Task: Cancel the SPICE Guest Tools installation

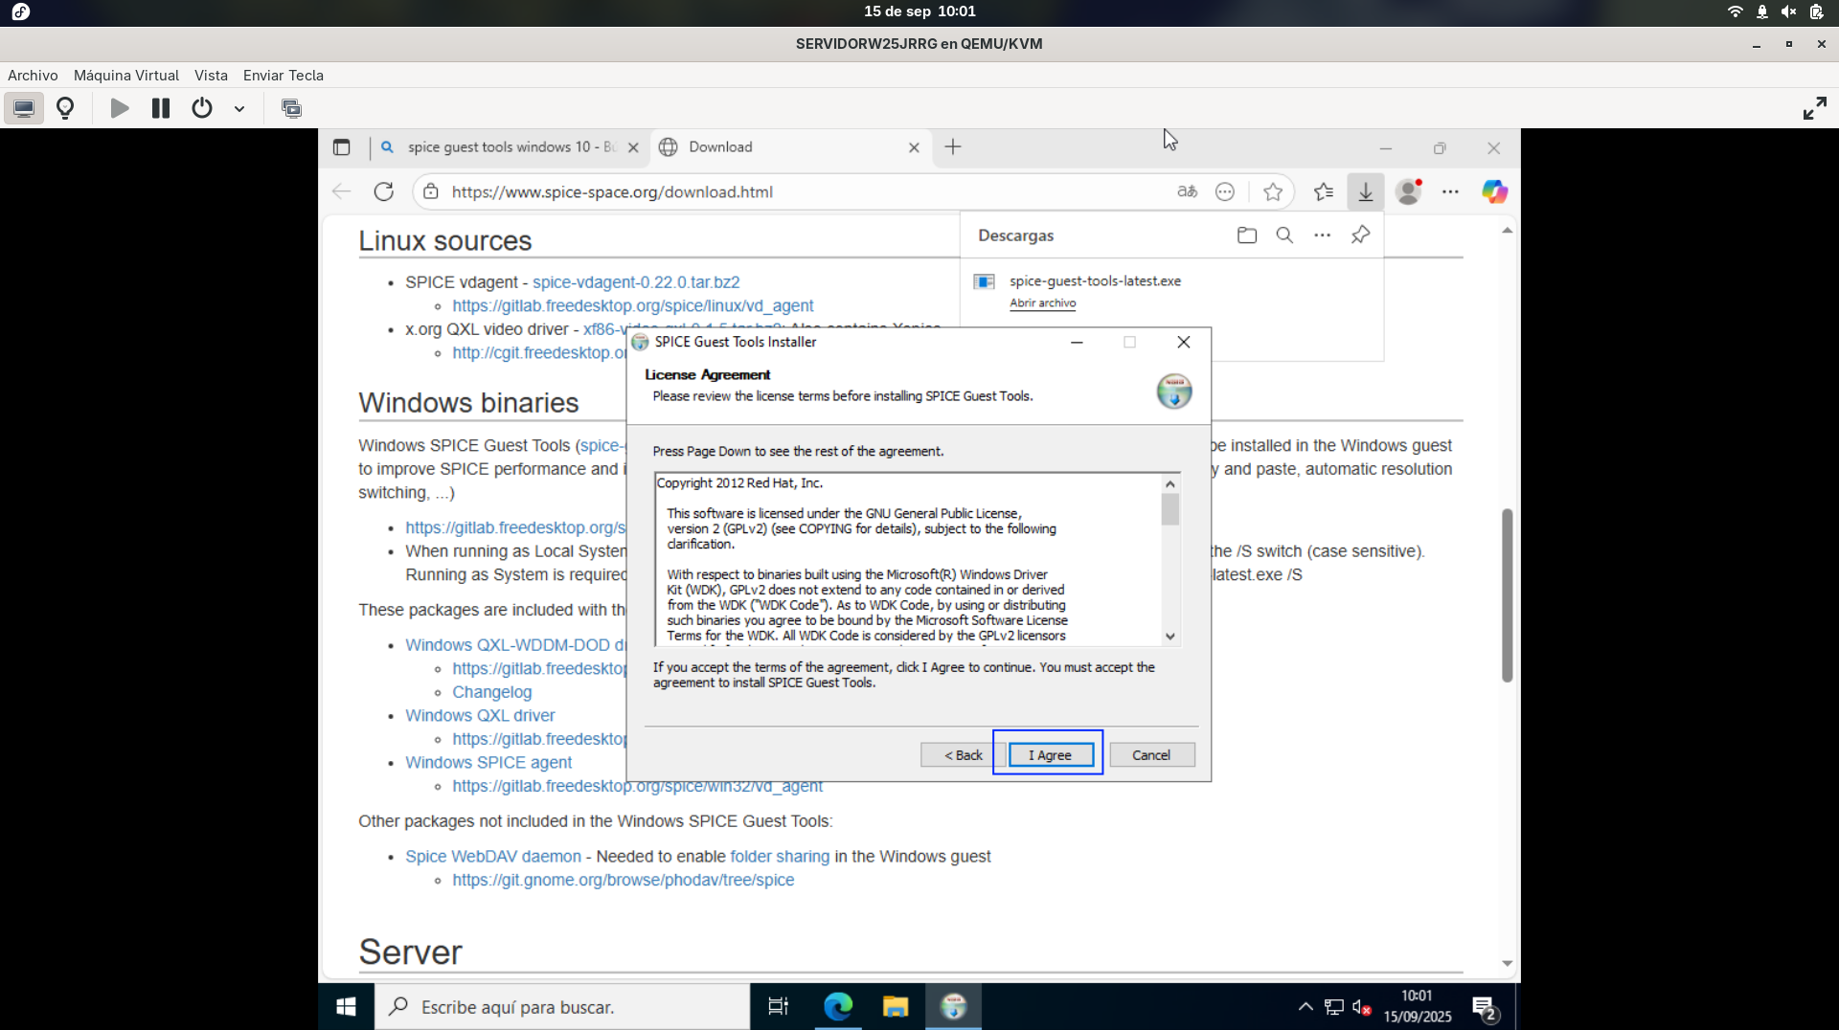Action: [1151, 754]
